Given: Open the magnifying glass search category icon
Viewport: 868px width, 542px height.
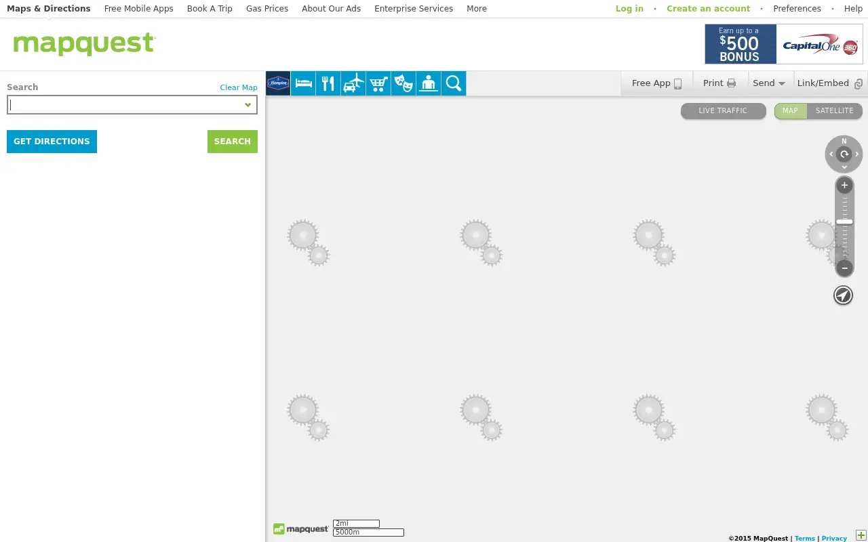Looking at the screenshot, I should click(x=454, y=83).
